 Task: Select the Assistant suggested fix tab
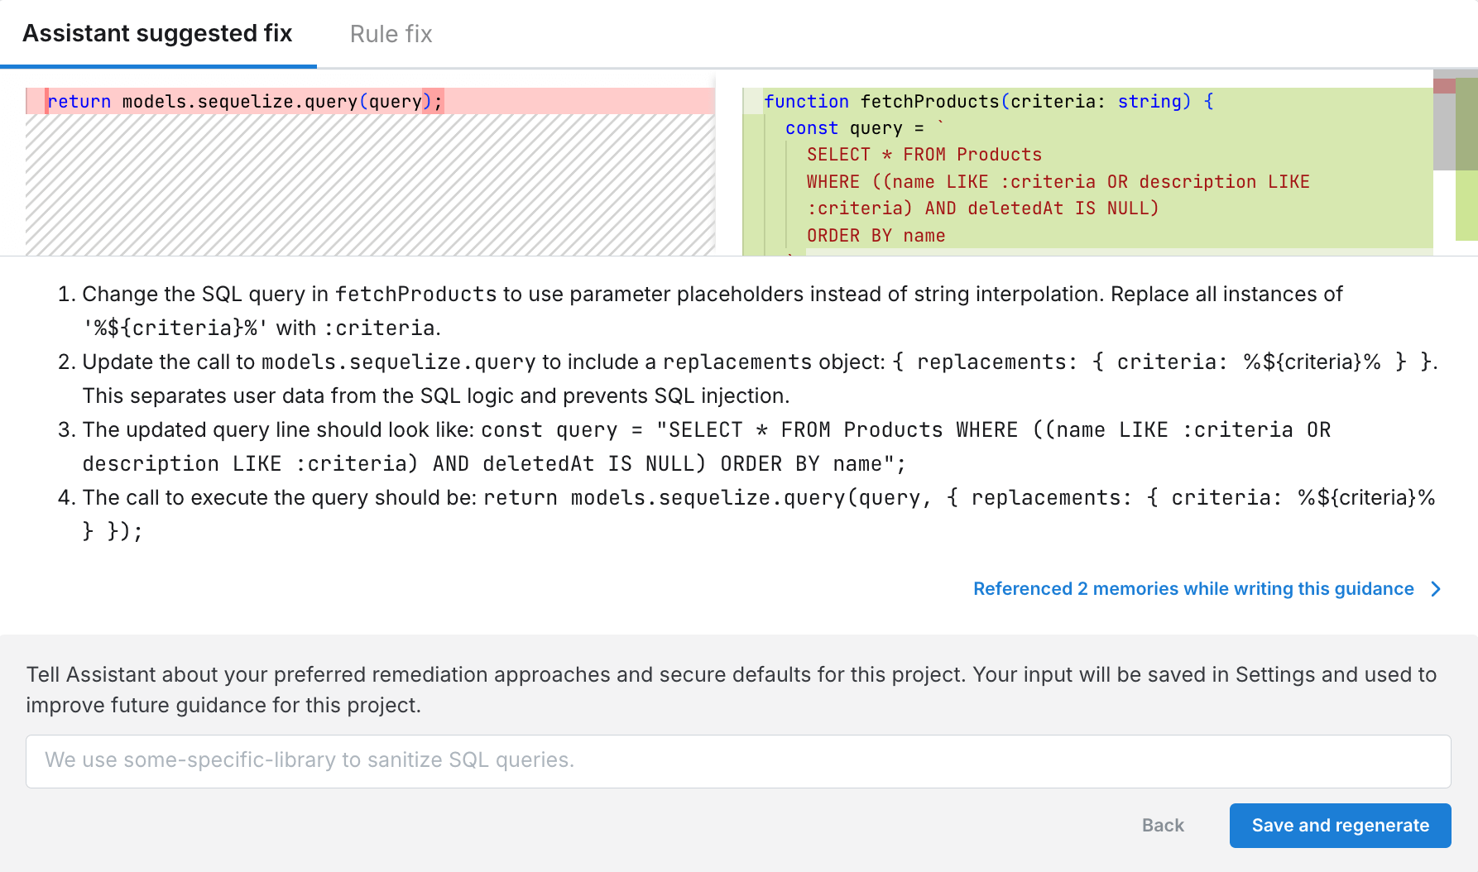[157, 33]
